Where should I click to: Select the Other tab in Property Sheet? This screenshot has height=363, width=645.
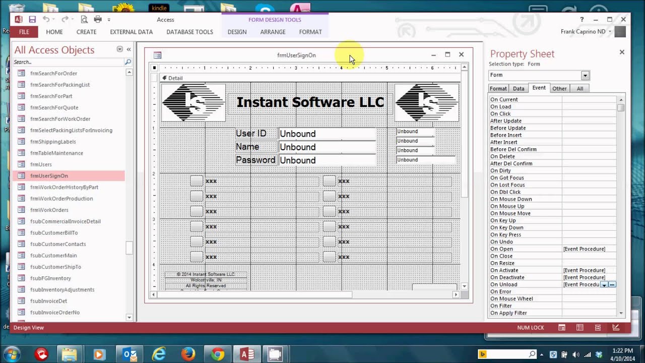pos(559,89)
